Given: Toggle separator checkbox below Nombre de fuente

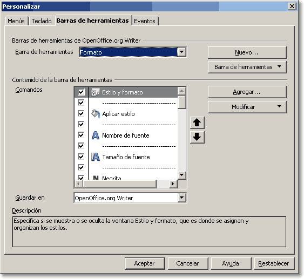Looking at the screenshot, I should (81, 146).
